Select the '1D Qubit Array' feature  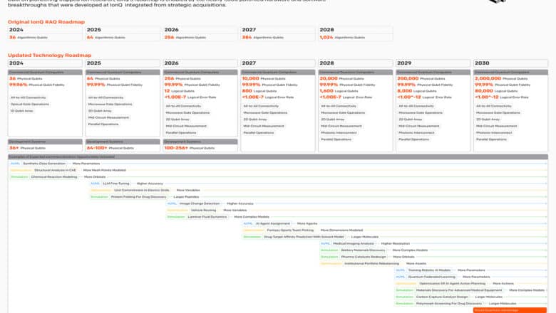(22, 111)
